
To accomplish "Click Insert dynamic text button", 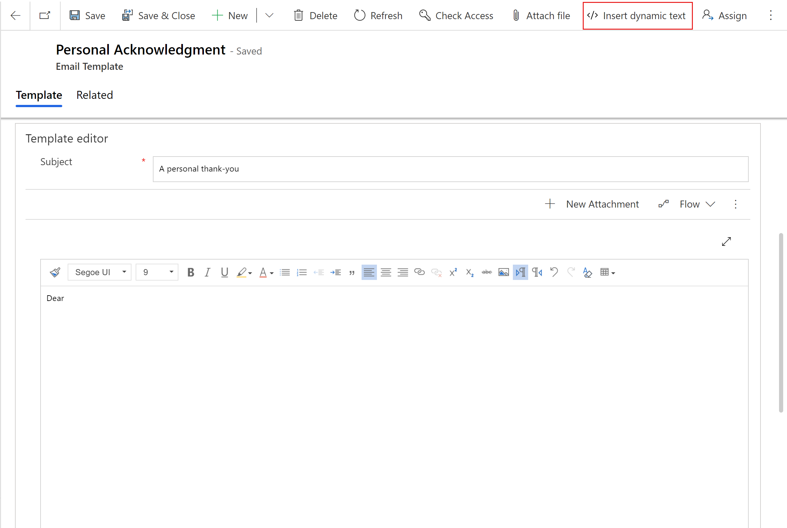I will pos(637,15).
